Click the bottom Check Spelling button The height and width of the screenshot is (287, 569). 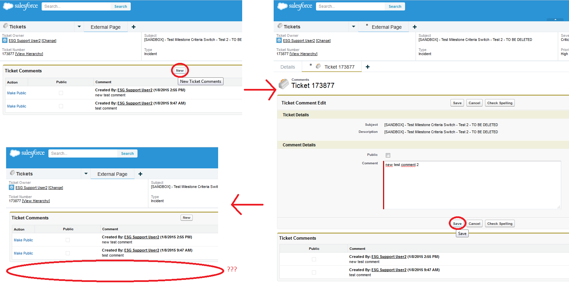click(500, 224)
